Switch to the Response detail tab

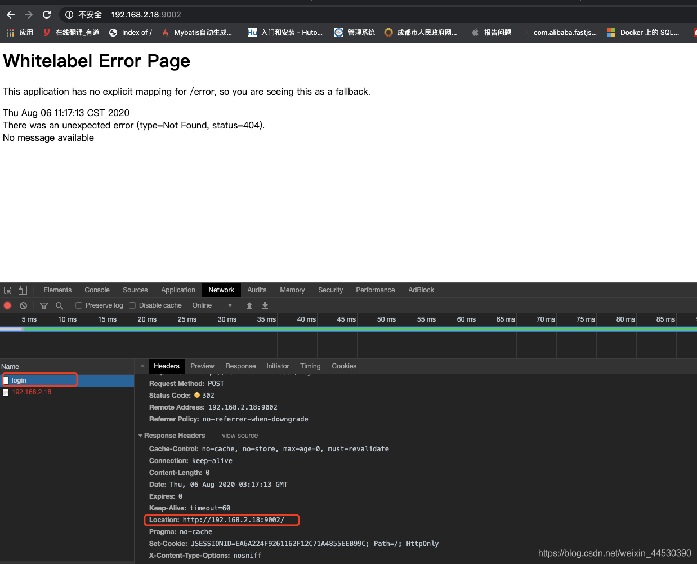[240, 366]
